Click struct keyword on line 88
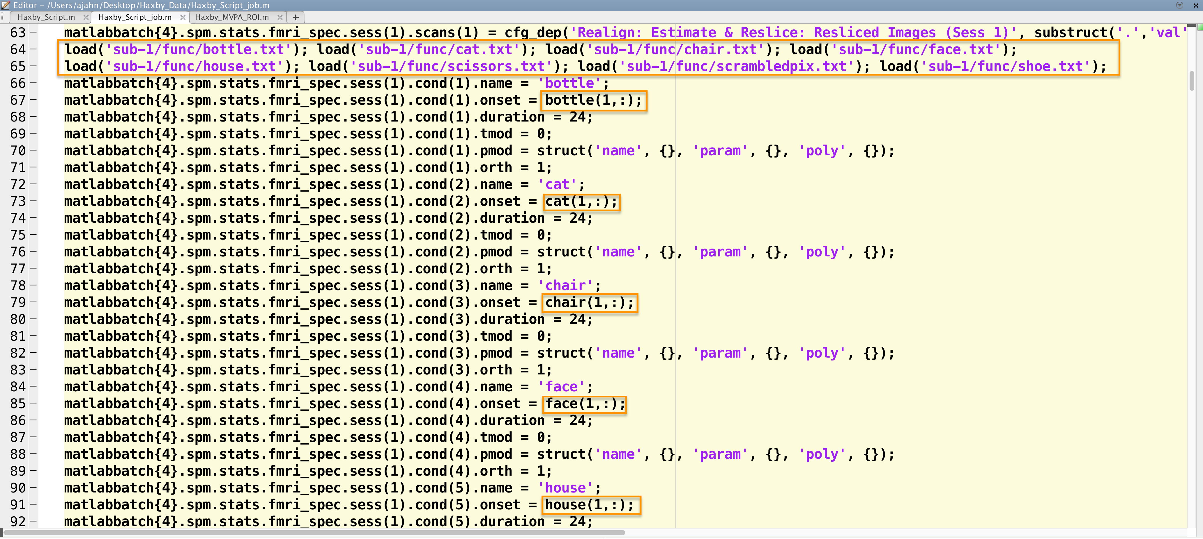 pos(561,454)
